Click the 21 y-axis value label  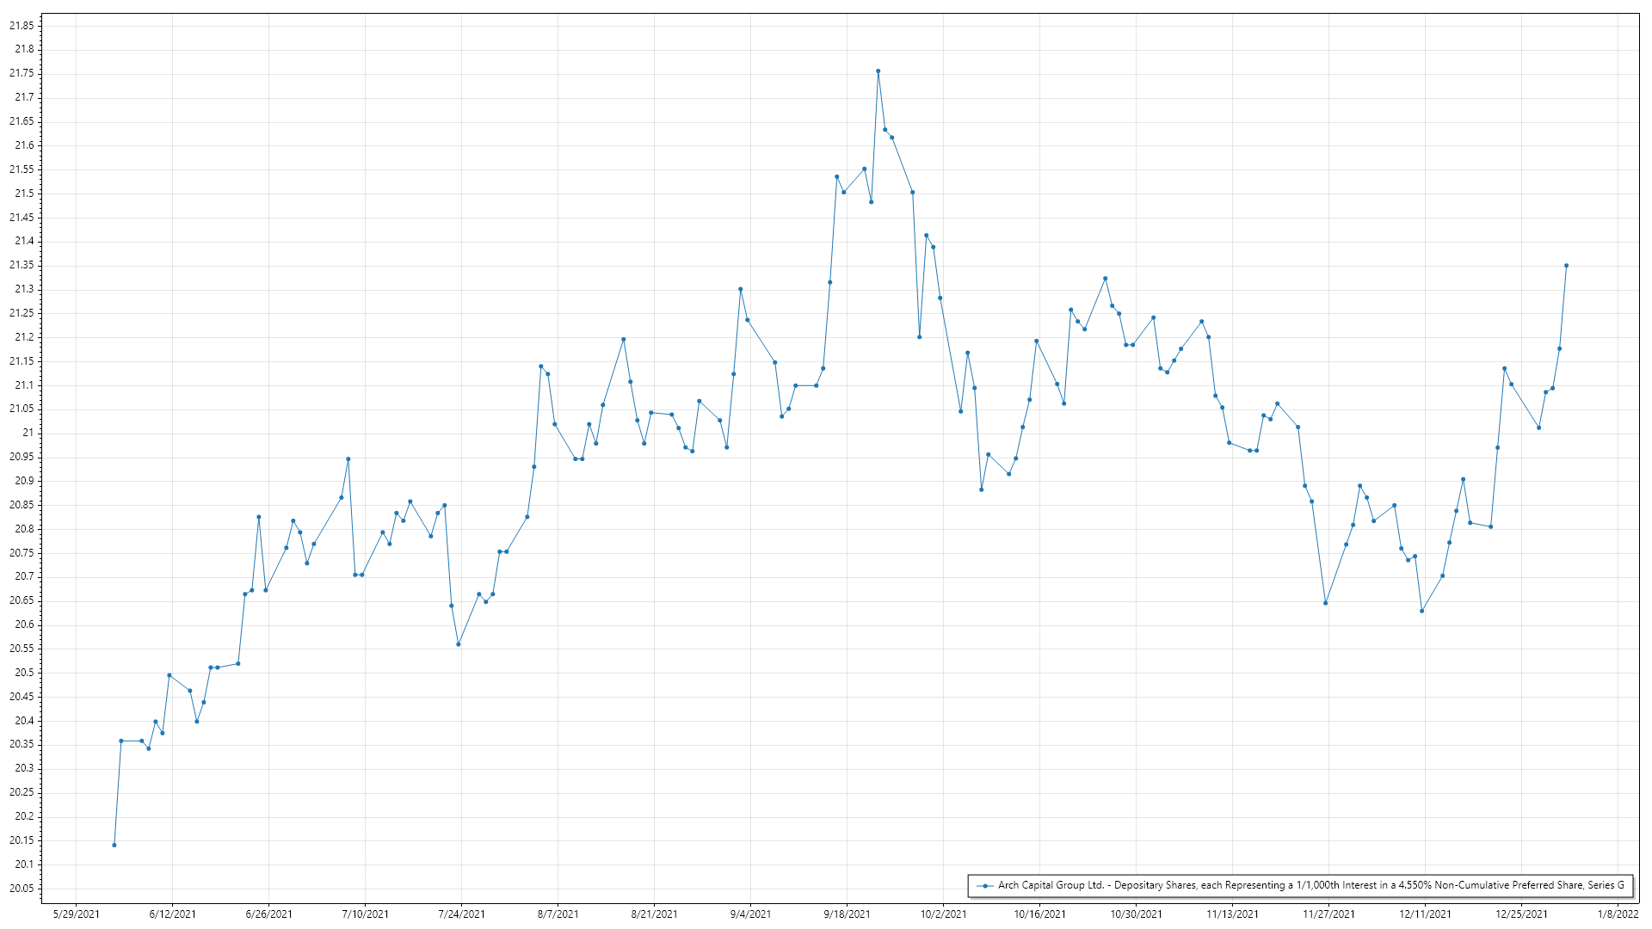28,433
